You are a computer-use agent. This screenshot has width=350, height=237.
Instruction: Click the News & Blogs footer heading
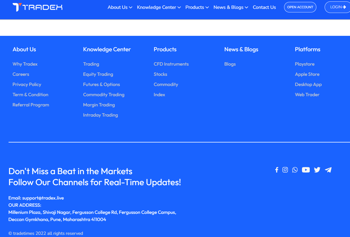coord(241,49)
